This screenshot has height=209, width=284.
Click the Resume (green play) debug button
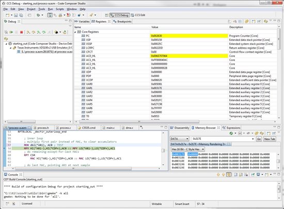[x=11, y=32]
